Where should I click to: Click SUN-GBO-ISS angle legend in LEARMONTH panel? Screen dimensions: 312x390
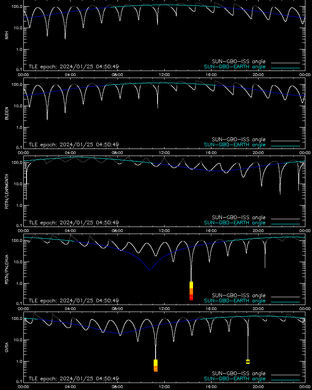click(239, 217)
